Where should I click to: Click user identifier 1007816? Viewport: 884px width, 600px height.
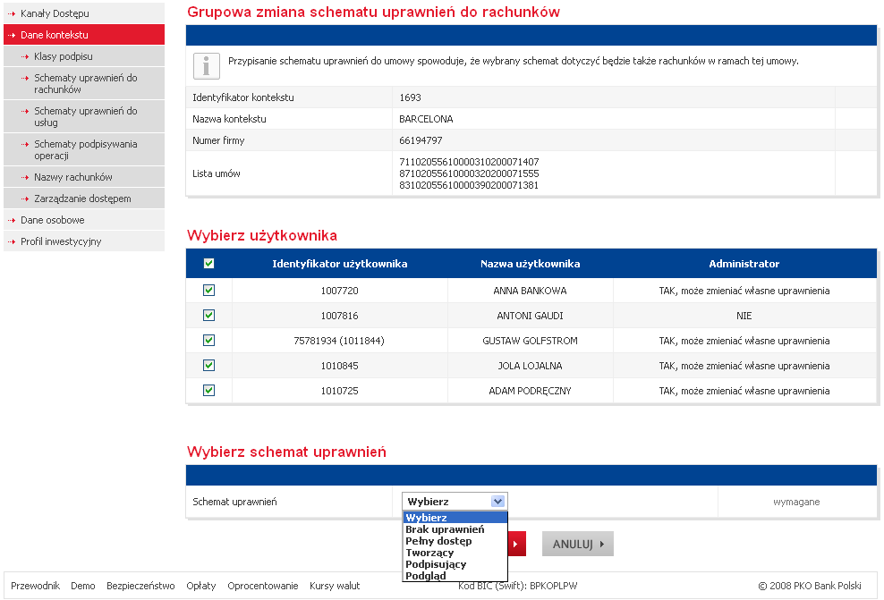(x=339, y=316)
